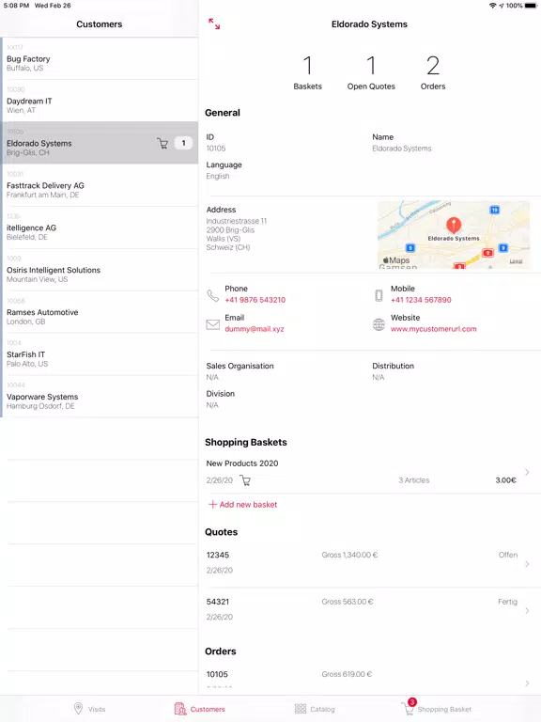541x722 pixels.
Task: Tap the Wi-Fi indicator in status bar
Action: 492,6
